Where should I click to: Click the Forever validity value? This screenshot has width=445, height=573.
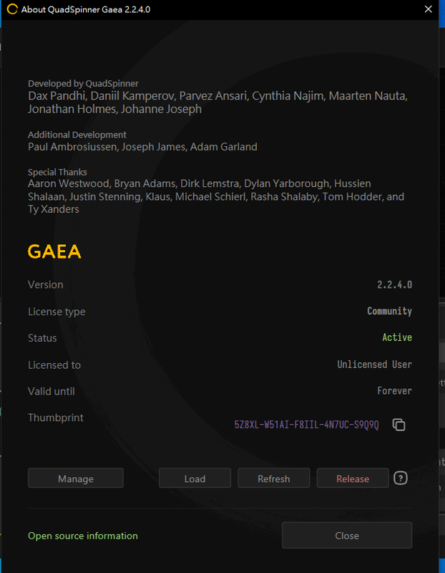coord(395,390)
